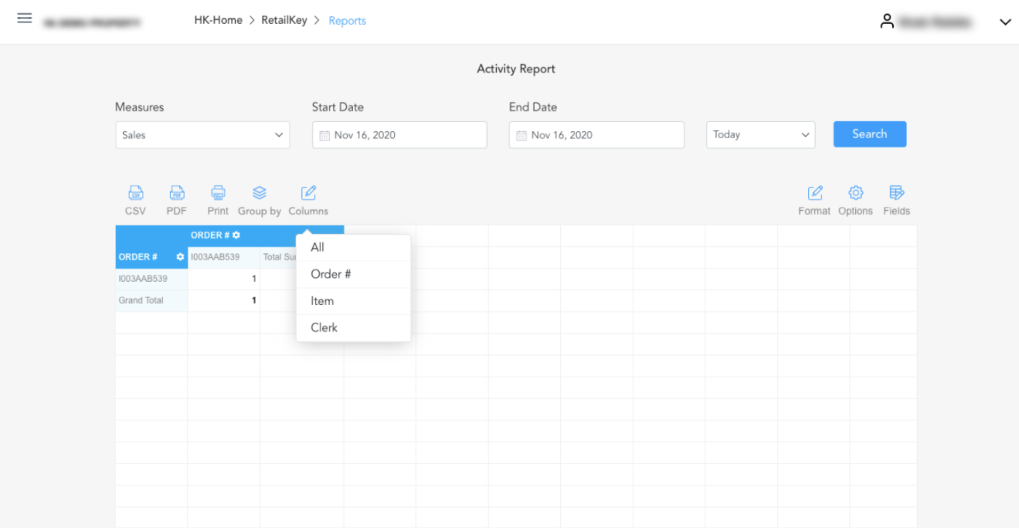Click gear icon in ORDER # row header
The image size is (1019, 528).
click(x=180, y=257)
